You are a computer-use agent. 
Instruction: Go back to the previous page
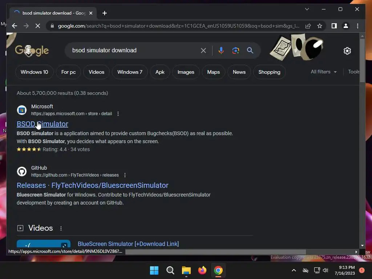pos(15,26)
